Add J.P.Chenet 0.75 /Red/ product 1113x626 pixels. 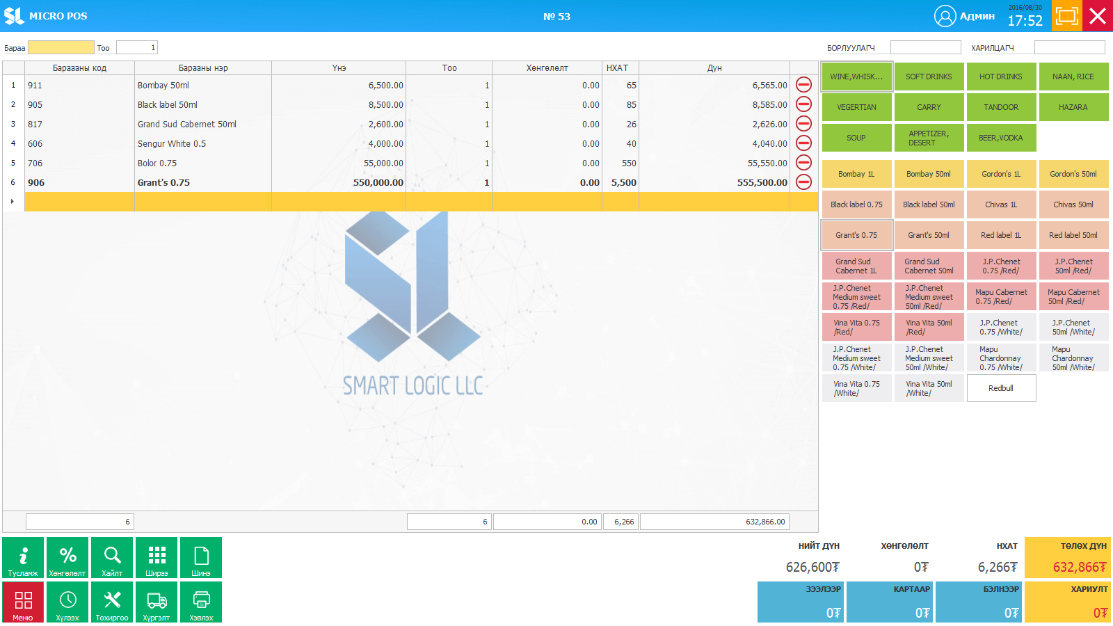point(1001,266)
